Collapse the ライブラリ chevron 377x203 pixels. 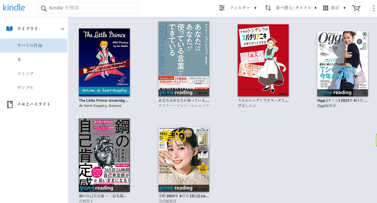coord(62,29)
